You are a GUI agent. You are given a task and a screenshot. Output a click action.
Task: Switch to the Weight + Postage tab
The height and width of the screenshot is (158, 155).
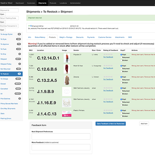tap(66, 37)
